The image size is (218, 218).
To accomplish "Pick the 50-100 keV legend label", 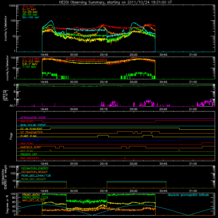I will tap(31, 17).
